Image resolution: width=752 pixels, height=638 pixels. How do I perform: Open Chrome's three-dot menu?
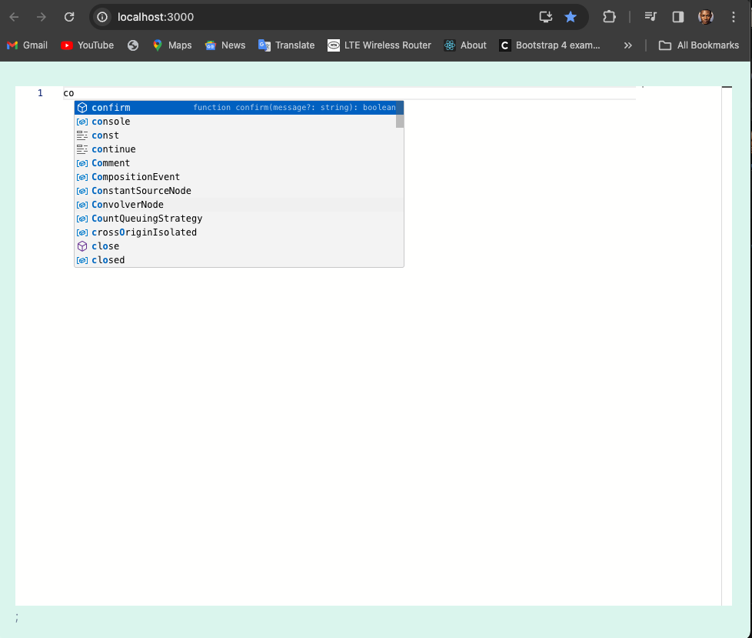pos(733,17)
